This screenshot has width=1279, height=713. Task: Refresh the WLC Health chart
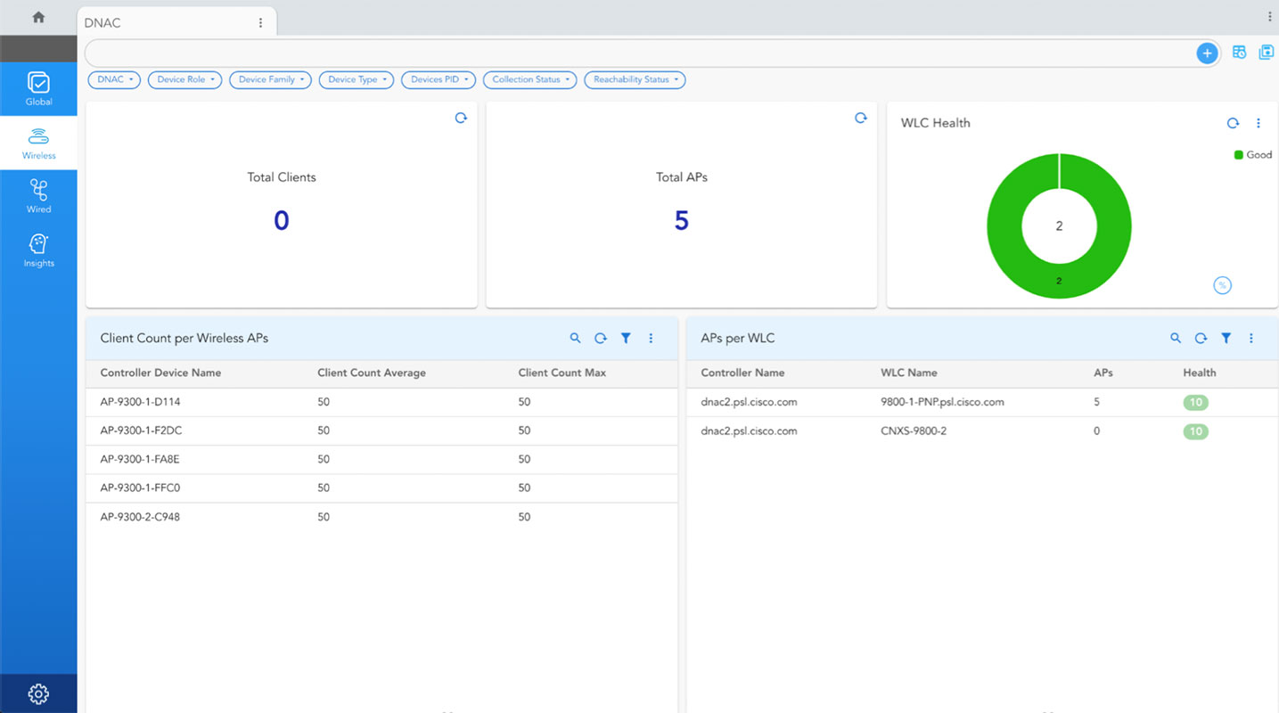(1233, 124)
